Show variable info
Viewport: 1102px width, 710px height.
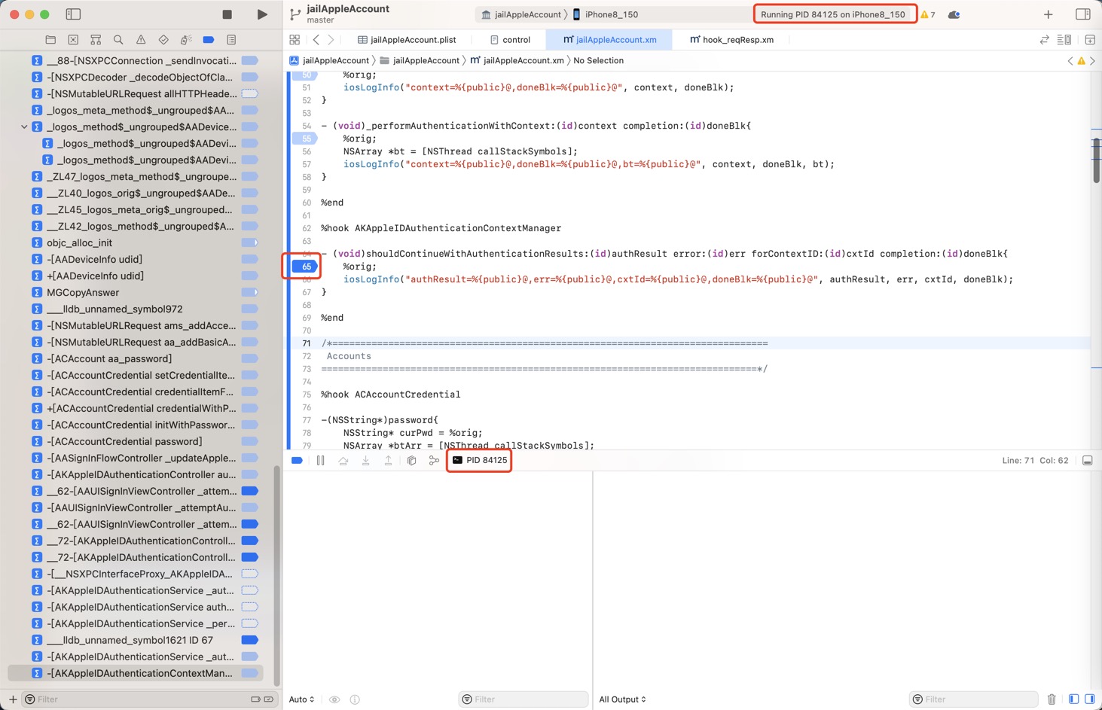[355, 699]
